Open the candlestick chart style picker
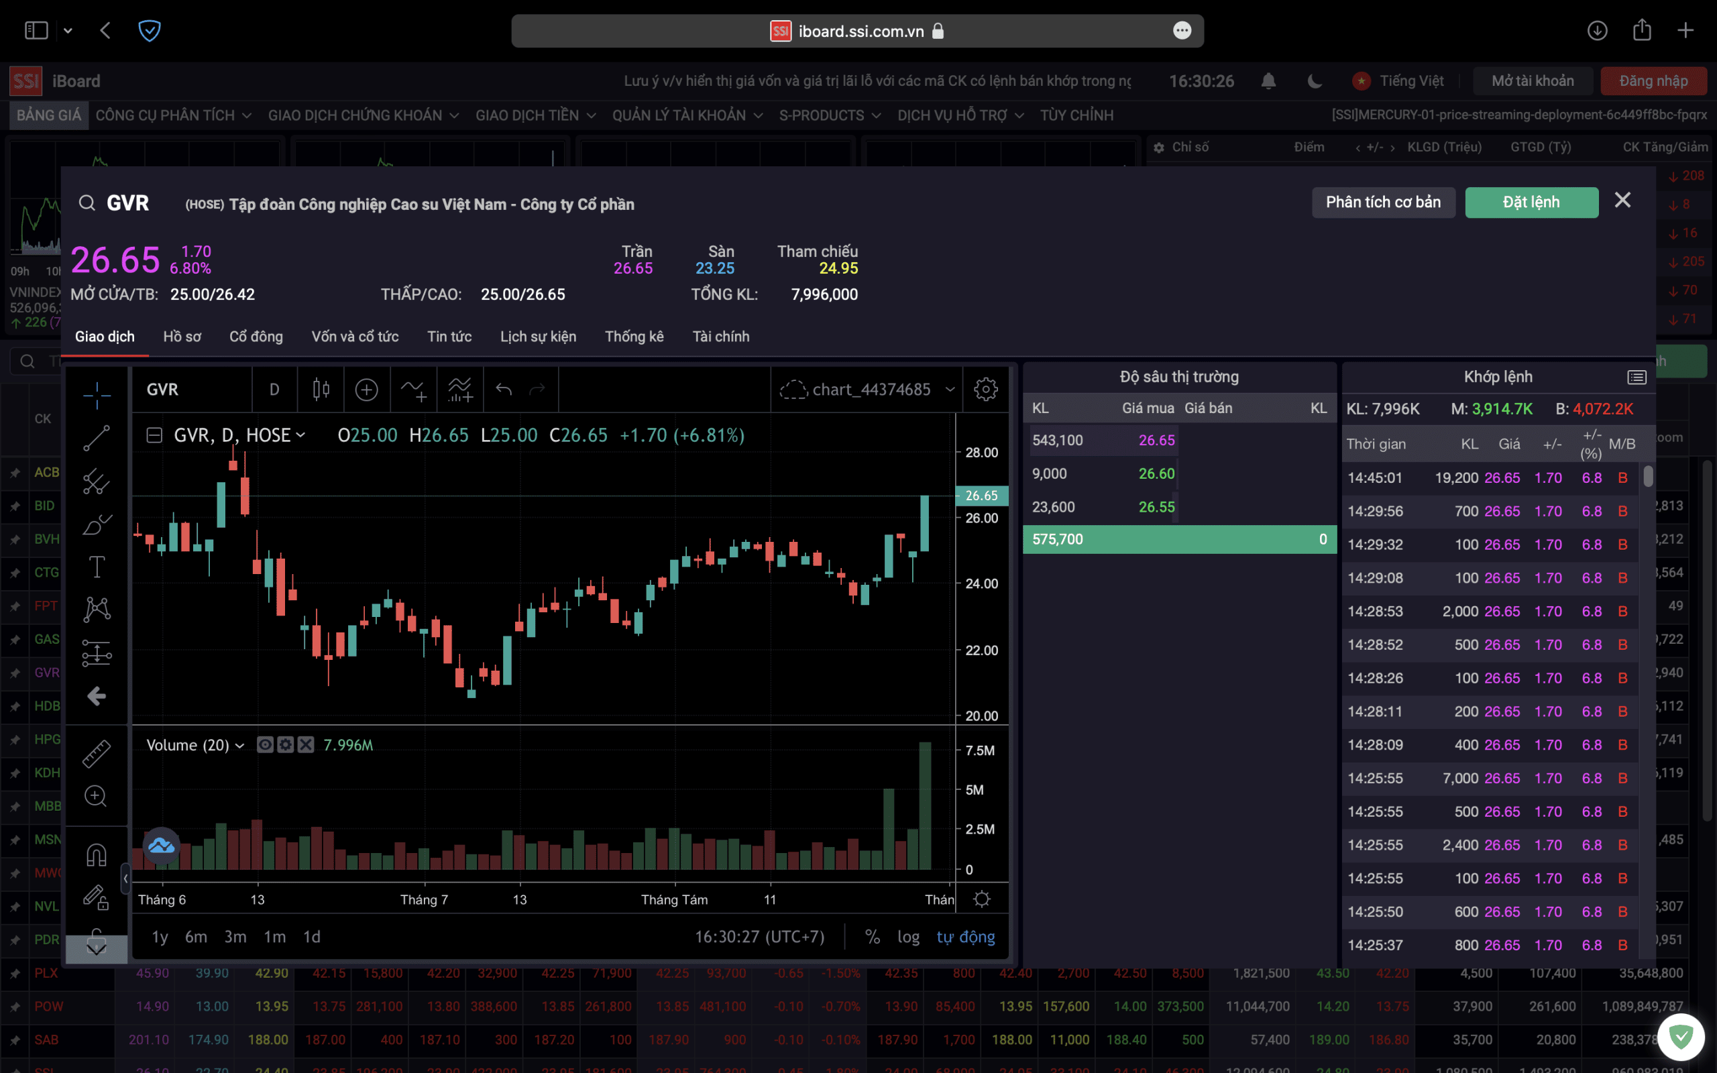This screenshot has width=1717, height=1073. (321, 389)
